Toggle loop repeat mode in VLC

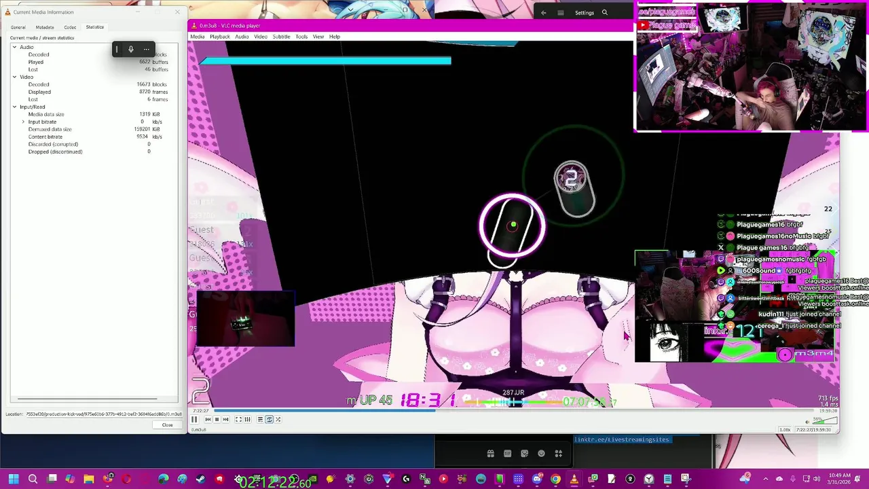(x=269, y=419)
